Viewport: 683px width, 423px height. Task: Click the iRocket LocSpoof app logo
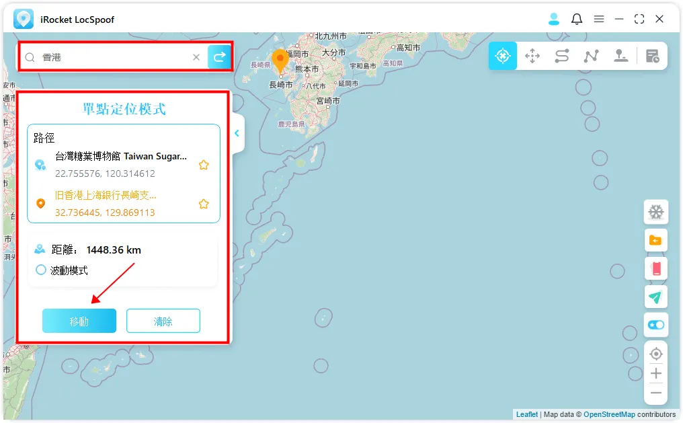23,20
